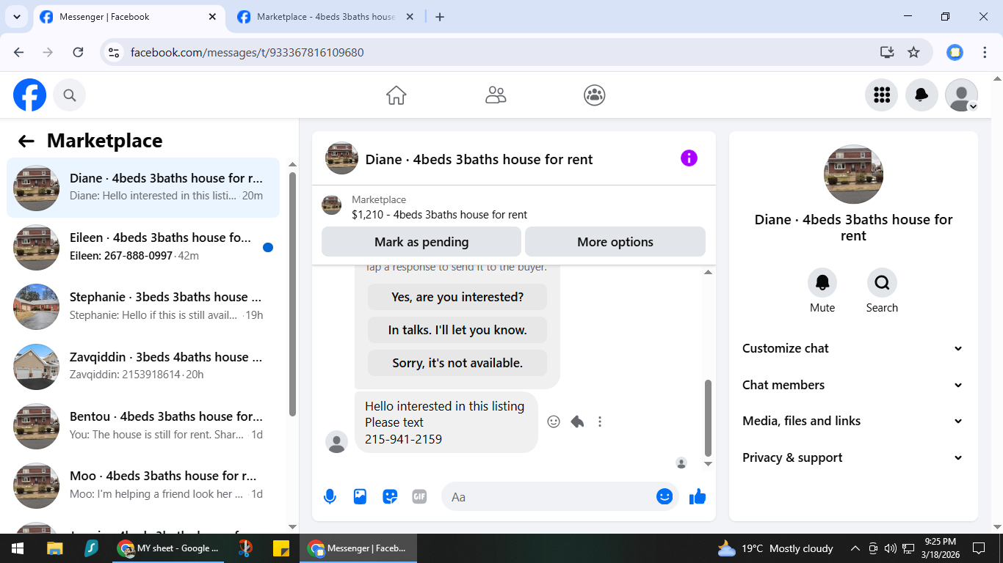This screenshot has width=1003, height=563.
Task: Go to the Home feed icon
Action: click(397, 95)
